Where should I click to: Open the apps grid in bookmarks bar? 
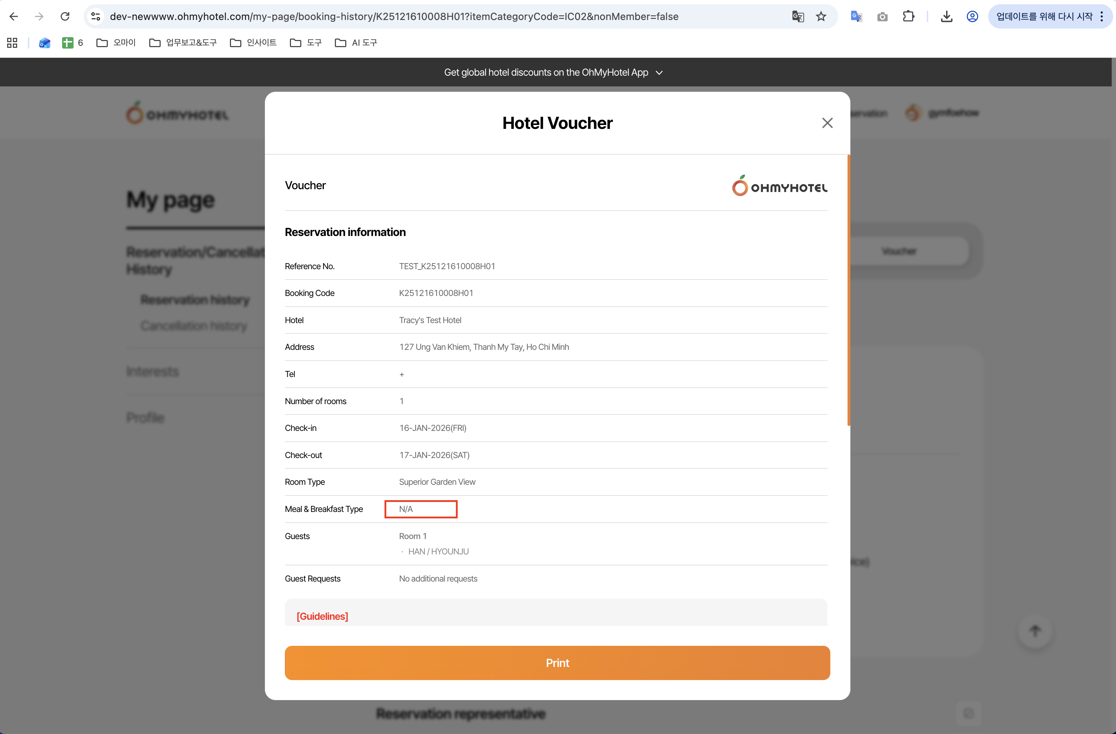[x=12, y=43]
